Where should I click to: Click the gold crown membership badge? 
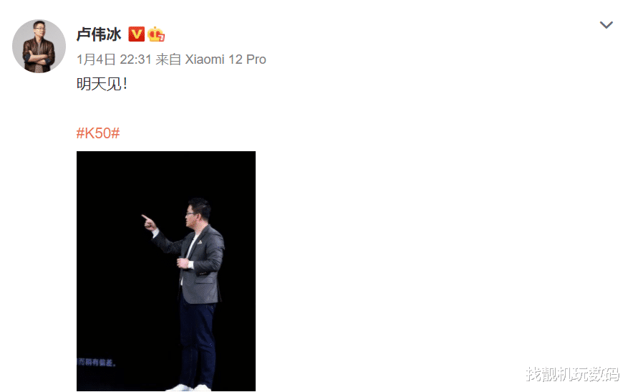point(156,34)
